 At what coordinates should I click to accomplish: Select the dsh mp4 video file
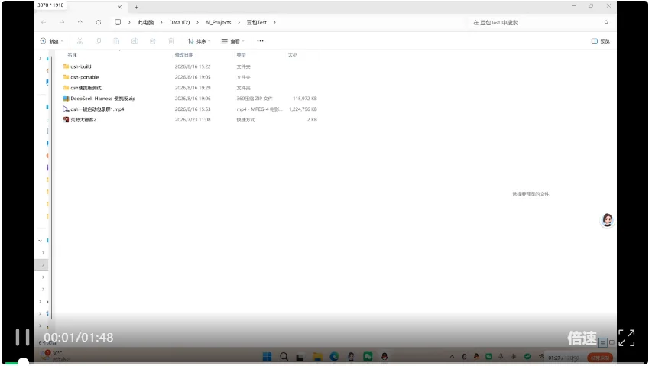(x=97, y=109)
